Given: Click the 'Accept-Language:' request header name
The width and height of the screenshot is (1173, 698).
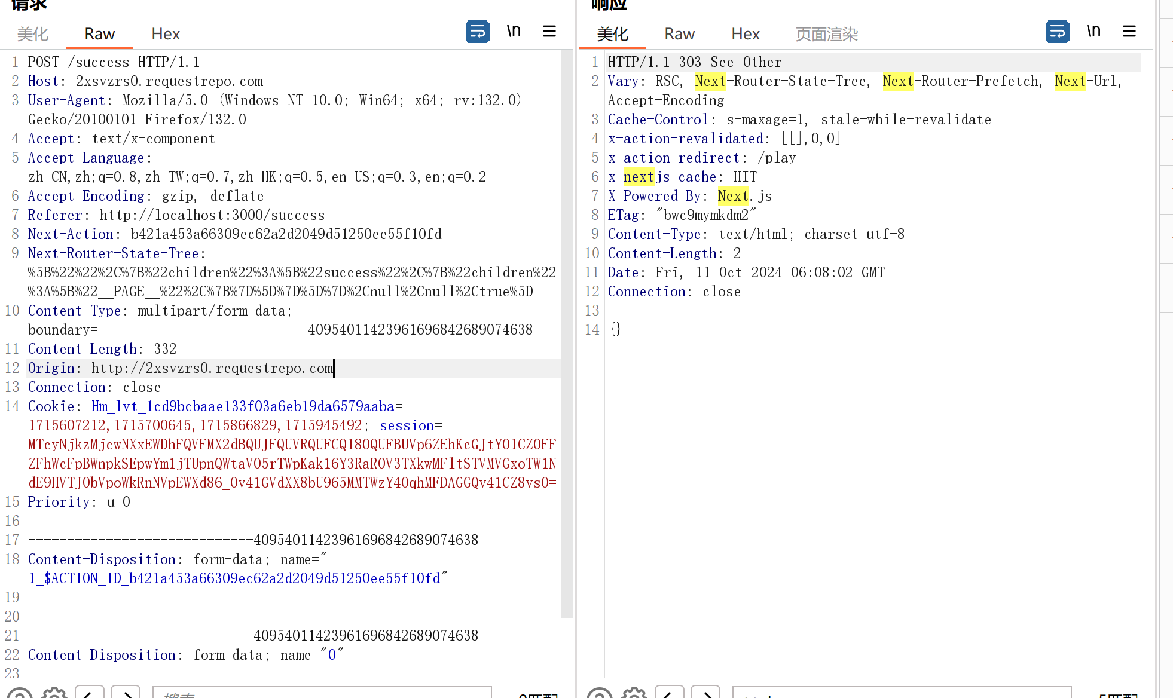Looking at the screenshot, I should coord(90,158).
